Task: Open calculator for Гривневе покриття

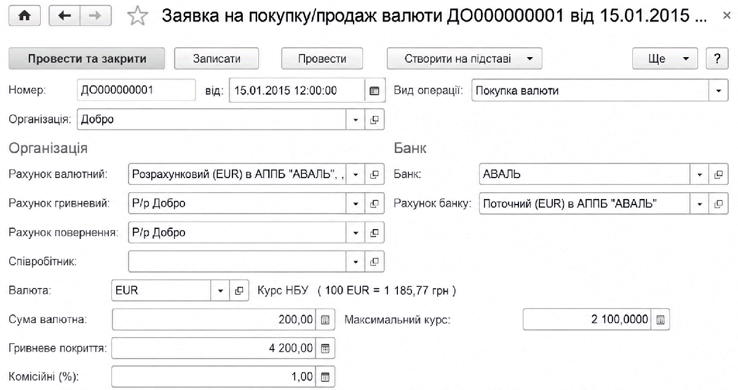Action: [325, 348]
